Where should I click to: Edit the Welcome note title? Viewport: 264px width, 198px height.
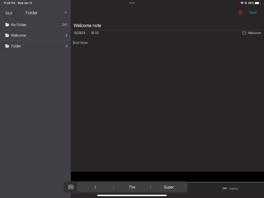(x=87, y=26)
